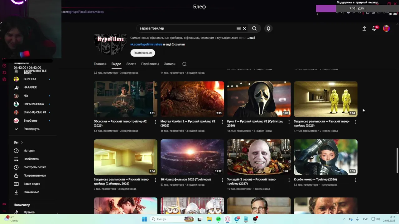Open Windows Start menu
Screen dimensions: 399x224
coord(144,219)
